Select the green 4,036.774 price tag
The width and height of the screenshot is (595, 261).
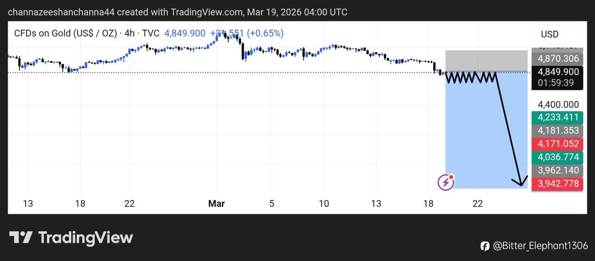tap(558, 157)
